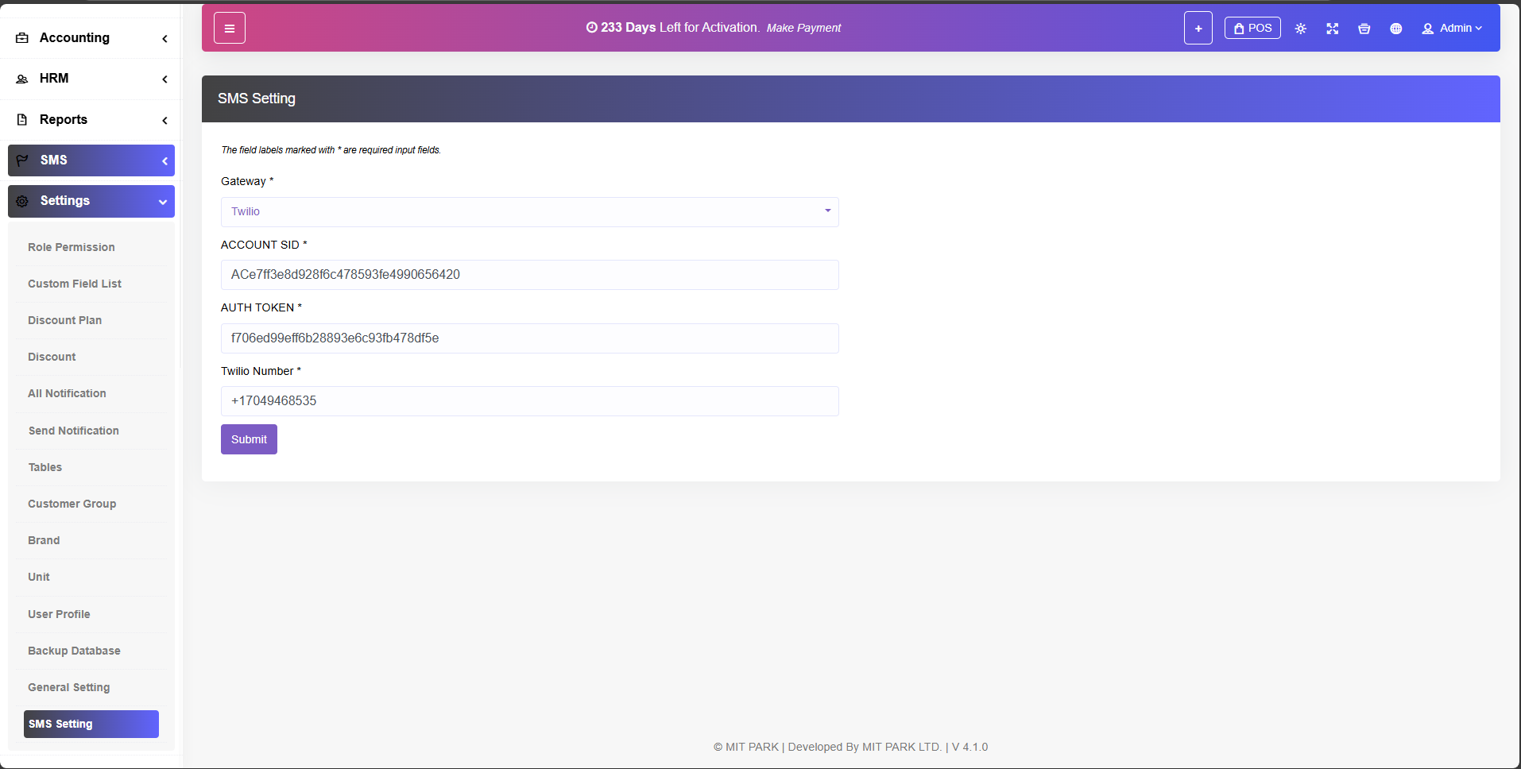
Task: Open the POS button in header
Action: (x=1252, y=28)
